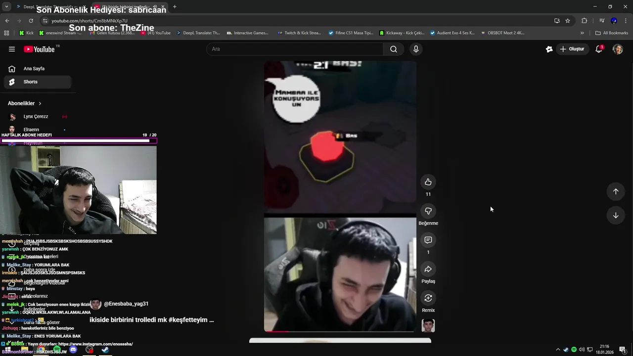The height and width of the screenshot is (356, 633).
Task: Expand the Abonelikler section chevron
Action: pyautogui.click(x=40, y=103)
